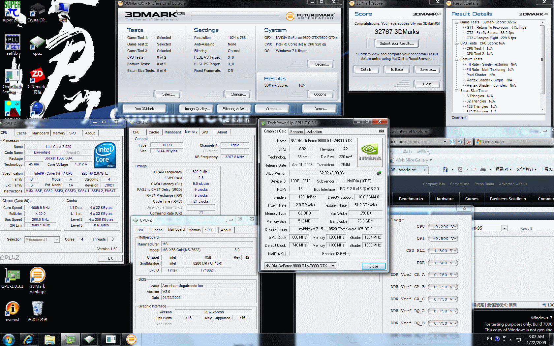Click the GPU-Z graphics card taskbar icon
This screenshot has width=554, height=346.
[x=70, y=339]
